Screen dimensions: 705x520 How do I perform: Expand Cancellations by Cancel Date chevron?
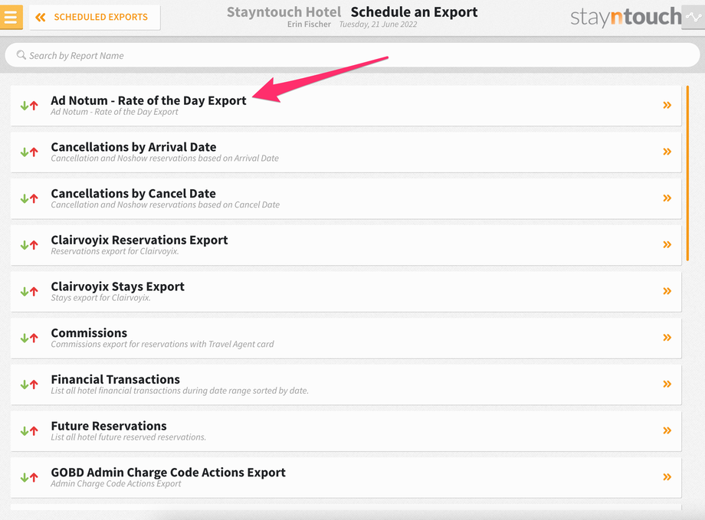pyautogui.click(x=667, y=198)
